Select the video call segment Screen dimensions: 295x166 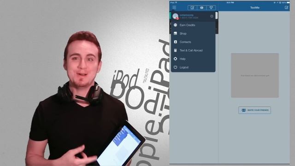(202, 8)
